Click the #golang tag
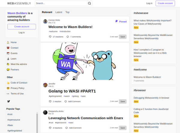The width and height of the screenshot is (180, 133). 75,96
